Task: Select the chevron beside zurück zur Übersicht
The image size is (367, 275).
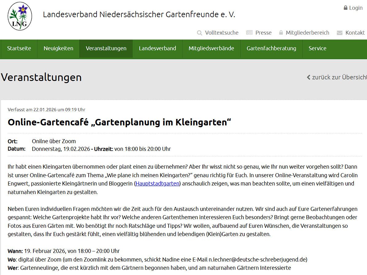Action: (x=308, y=77)
